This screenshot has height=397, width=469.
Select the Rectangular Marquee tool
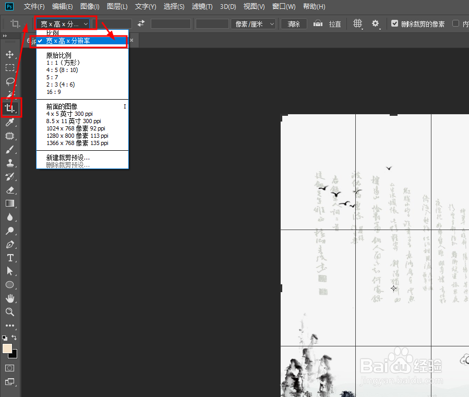pos(9,67)
